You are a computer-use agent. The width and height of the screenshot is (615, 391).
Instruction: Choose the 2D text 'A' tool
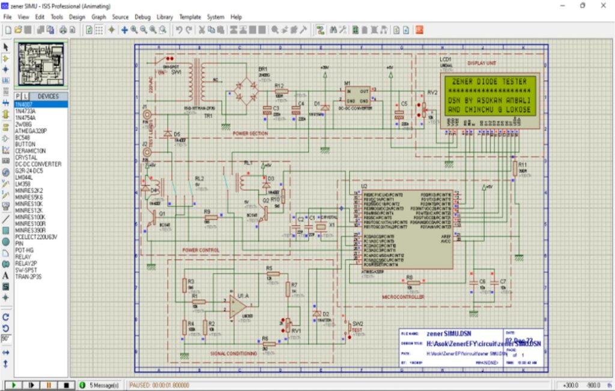(6, 275)
